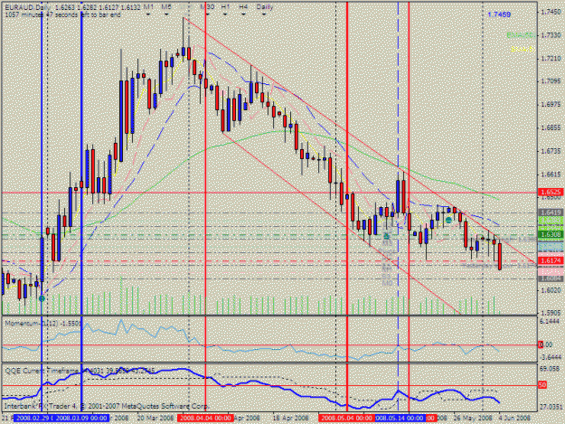565x424 pixels.
Task: Switch chart to M30 timeframe label
Action: 207,7
